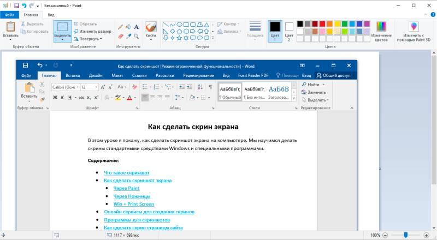The height and width of the screenshot is (240, 437).
Task: Click the Magnifier zoom tool
Action: tap(135, 36)
